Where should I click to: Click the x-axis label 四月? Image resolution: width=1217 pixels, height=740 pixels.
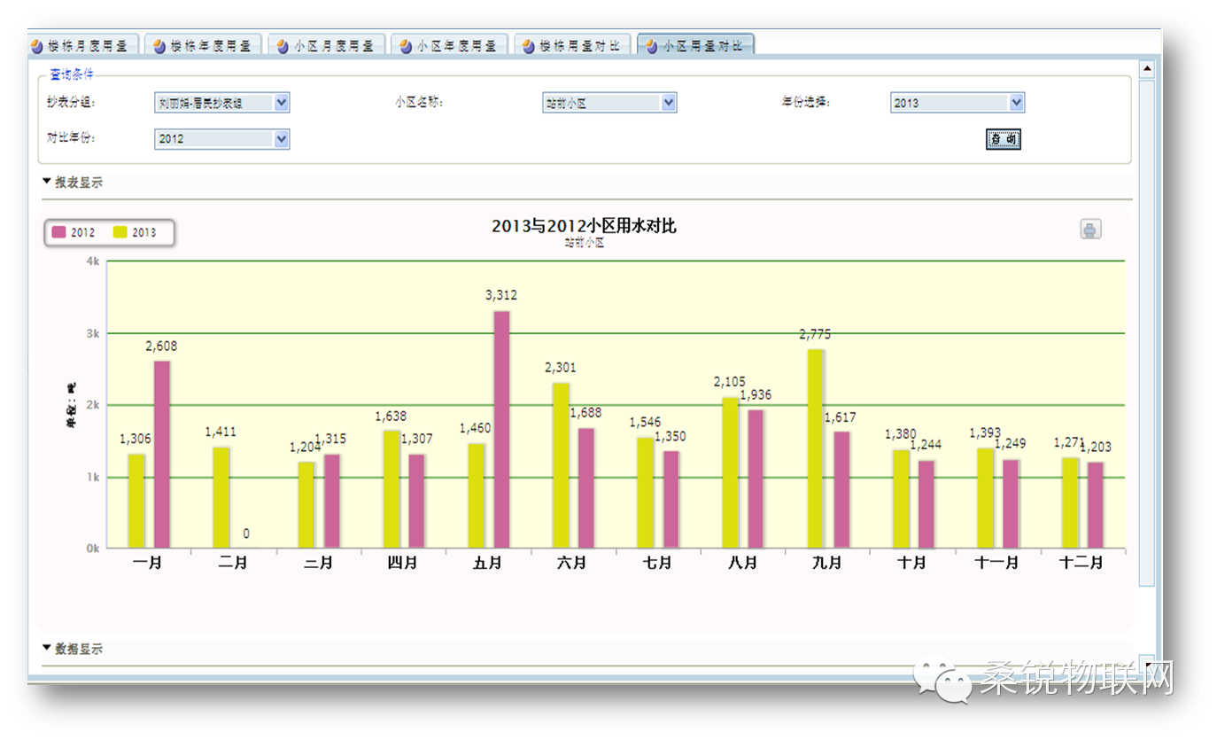(403, 563)
